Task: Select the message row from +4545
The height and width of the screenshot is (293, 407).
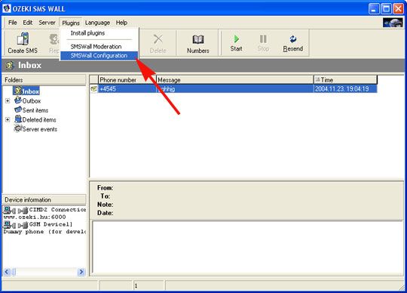Action: (234, 89)
